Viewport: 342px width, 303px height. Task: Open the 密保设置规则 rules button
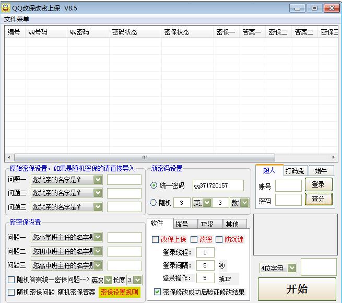(119, 293)
